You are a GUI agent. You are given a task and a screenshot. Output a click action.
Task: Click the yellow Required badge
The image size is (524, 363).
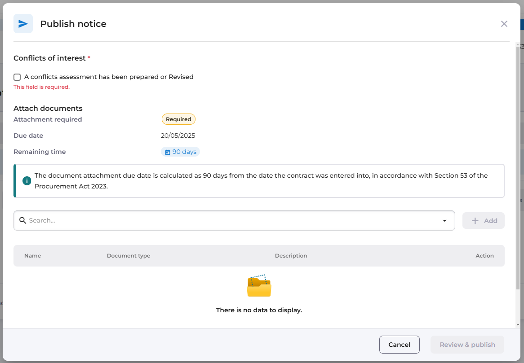pos(178,119)
